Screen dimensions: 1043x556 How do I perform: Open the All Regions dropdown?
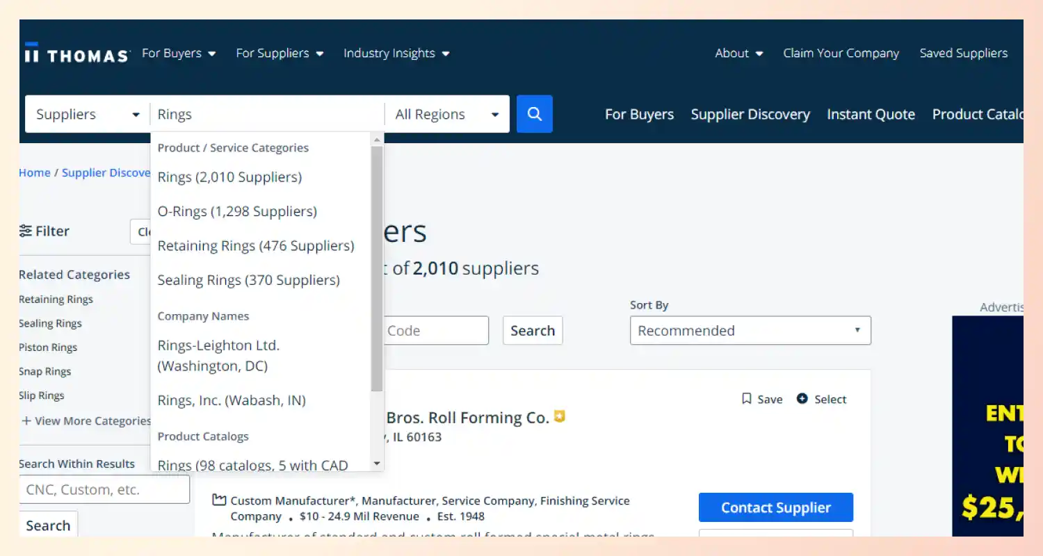coord(447,114)
